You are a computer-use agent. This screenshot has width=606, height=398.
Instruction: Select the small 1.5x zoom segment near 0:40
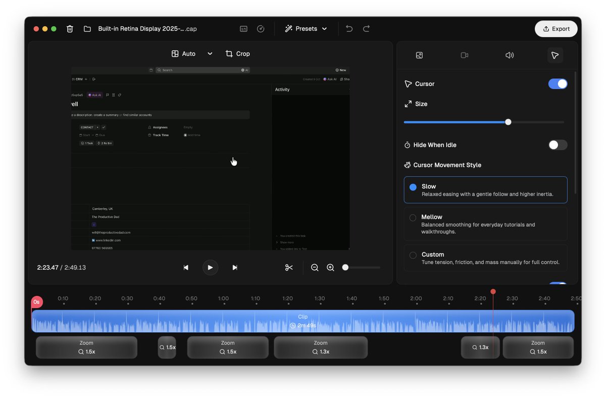tap(167, 347)
